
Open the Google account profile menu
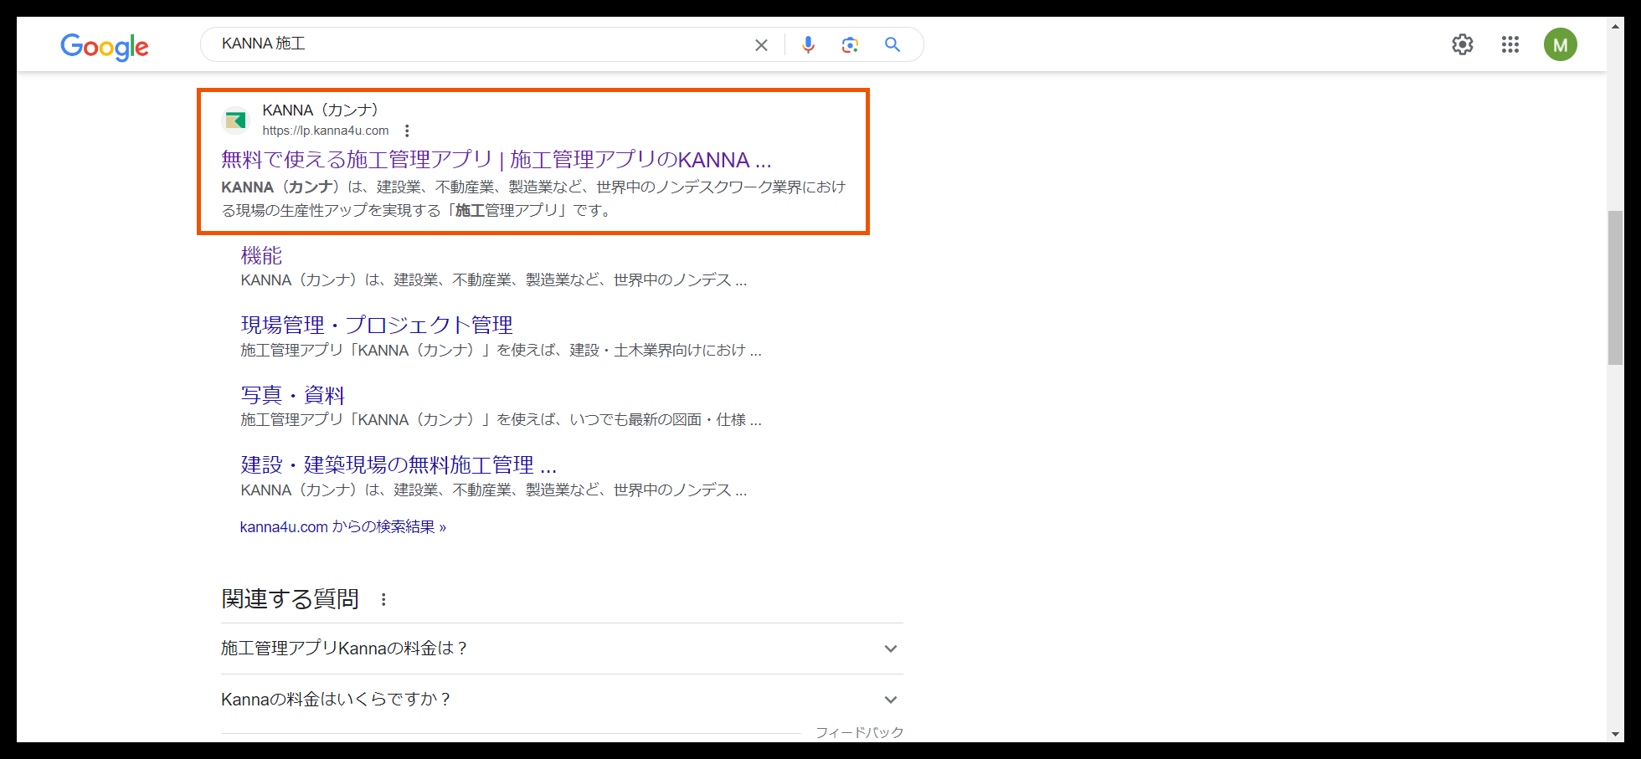pos(1560,44)
